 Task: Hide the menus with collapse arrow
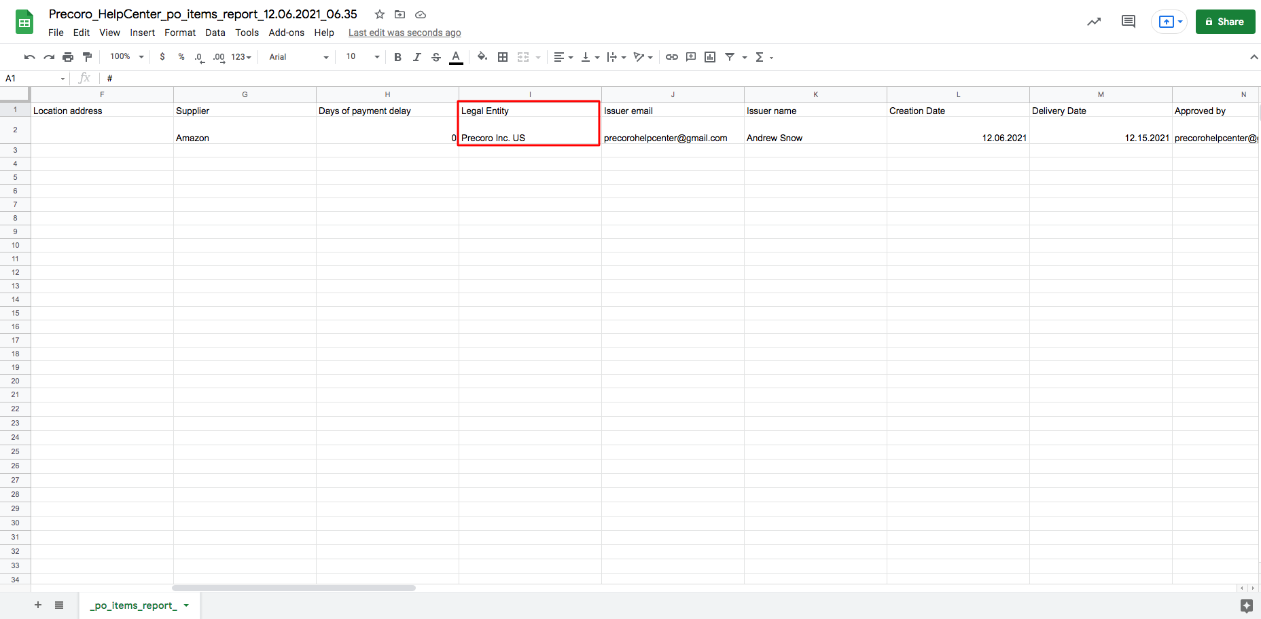tap(1254, 57)
